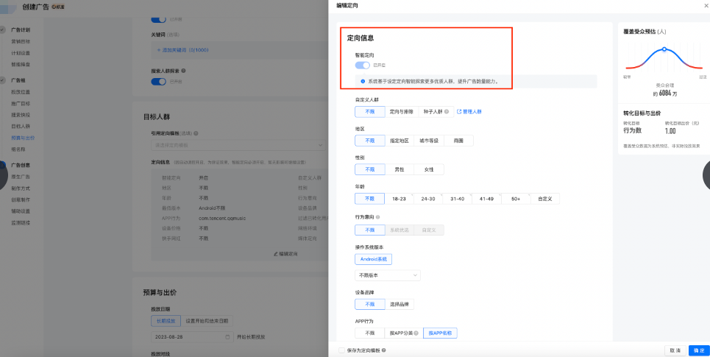Pick the 50+ age range
This screenshot has width=710, height=357.
coord(516,199)
